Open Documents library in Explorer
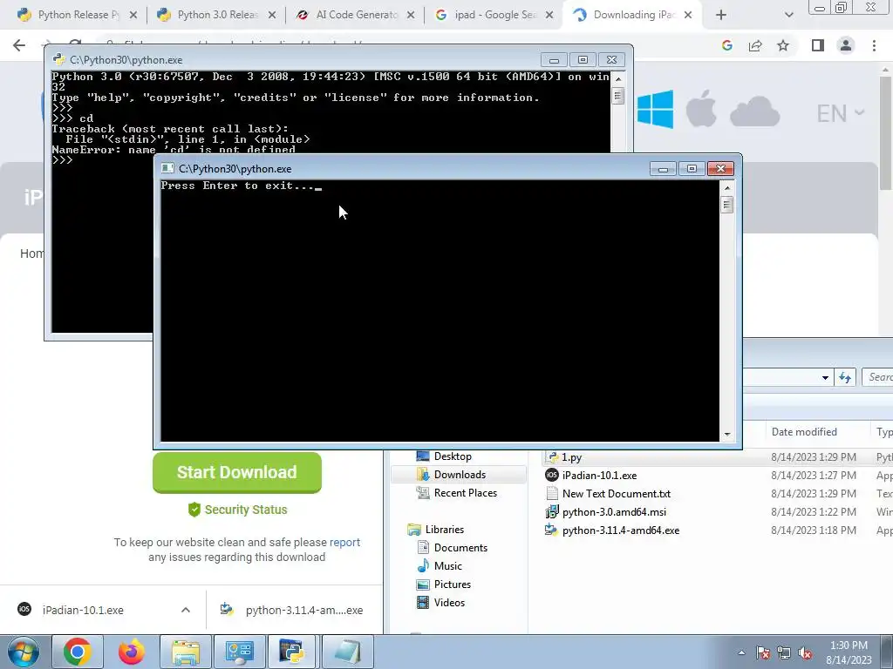Viewport: 893px width, 669px height. tap(460, 547)
